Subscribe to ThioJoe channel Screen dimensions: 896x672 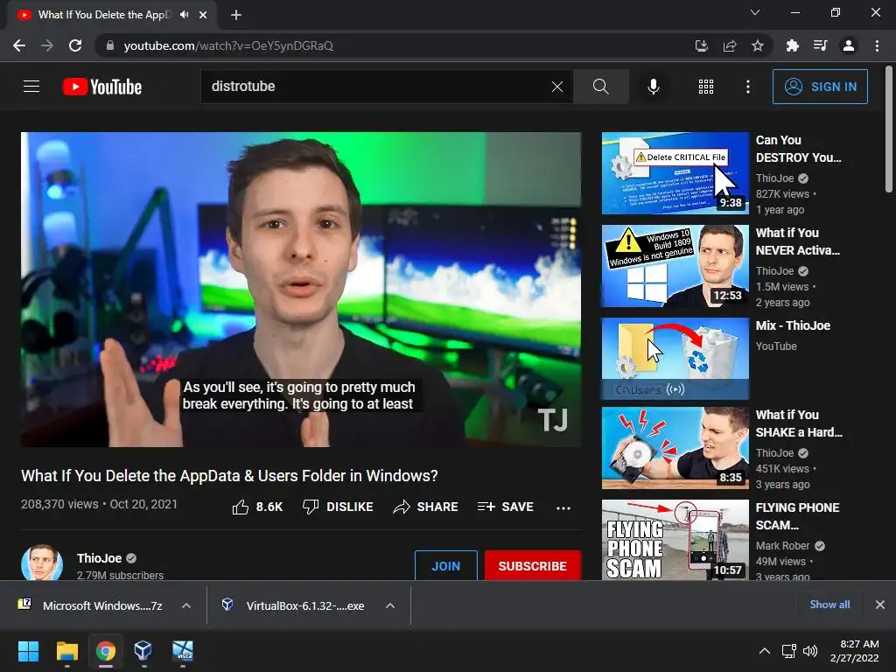pos(533,566)
